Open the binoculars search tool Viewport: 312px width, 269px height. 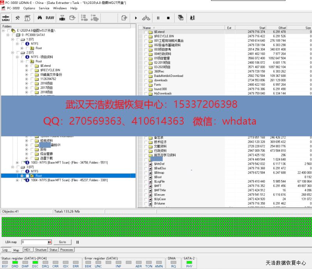[39, 18]
